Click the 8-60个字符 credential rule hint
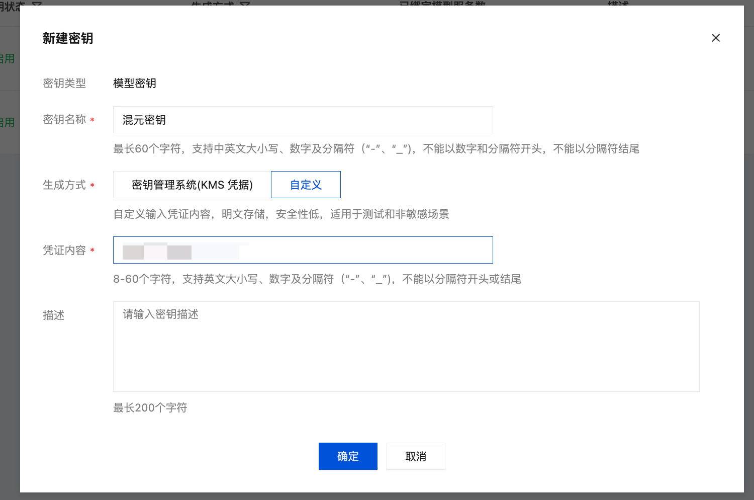The height and width of the screenshot is (500, 754). click(x=317, y=279)
